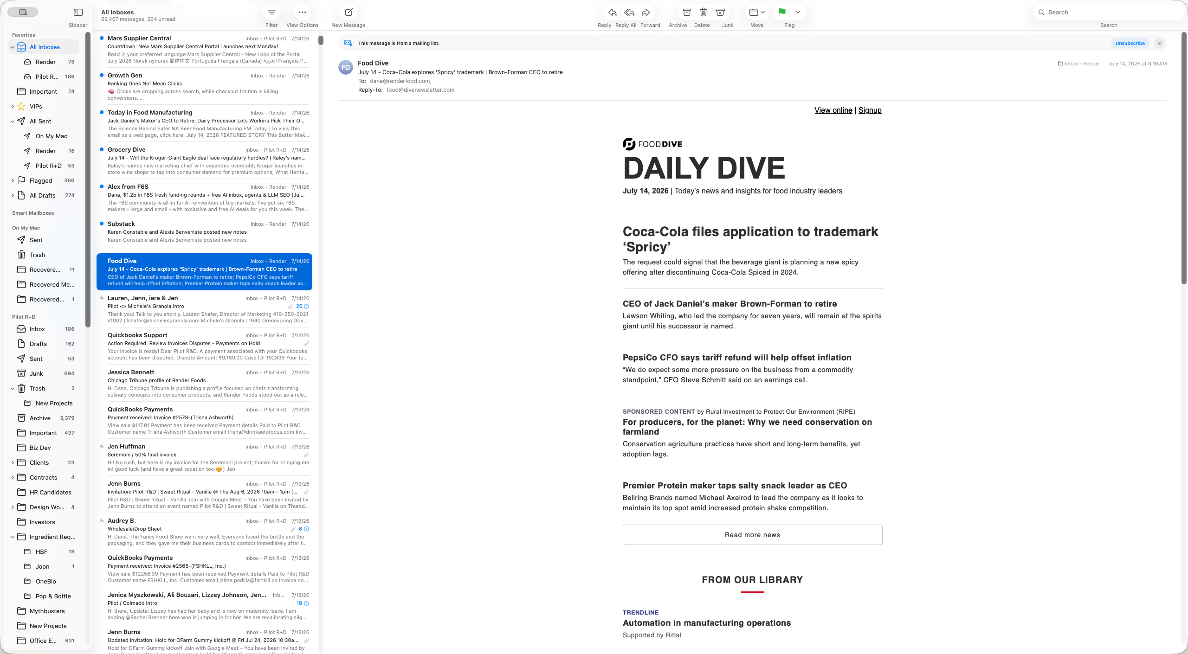
Task: Select the Investors folder
Action: click(44, 522)
